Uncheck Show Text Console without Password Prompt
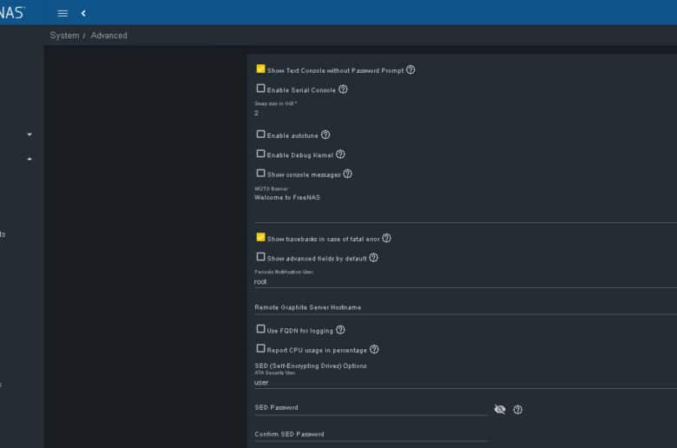 (x=260, y=69)
